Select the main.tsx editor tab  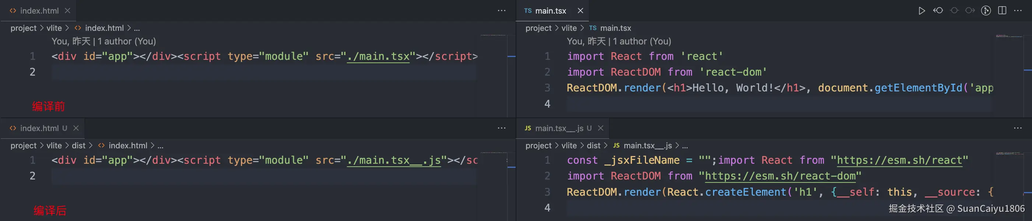(551, 11)
